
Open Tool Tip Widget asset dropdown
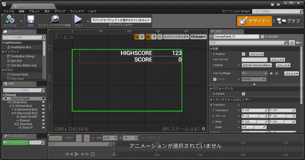point(254,73)
